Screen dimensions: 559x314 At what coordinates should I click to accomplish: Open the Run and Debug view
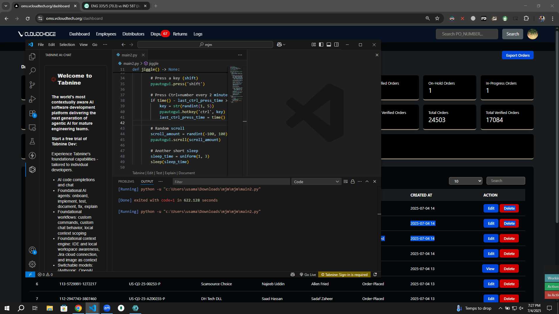pyautogui.click(x=32, y=99)
